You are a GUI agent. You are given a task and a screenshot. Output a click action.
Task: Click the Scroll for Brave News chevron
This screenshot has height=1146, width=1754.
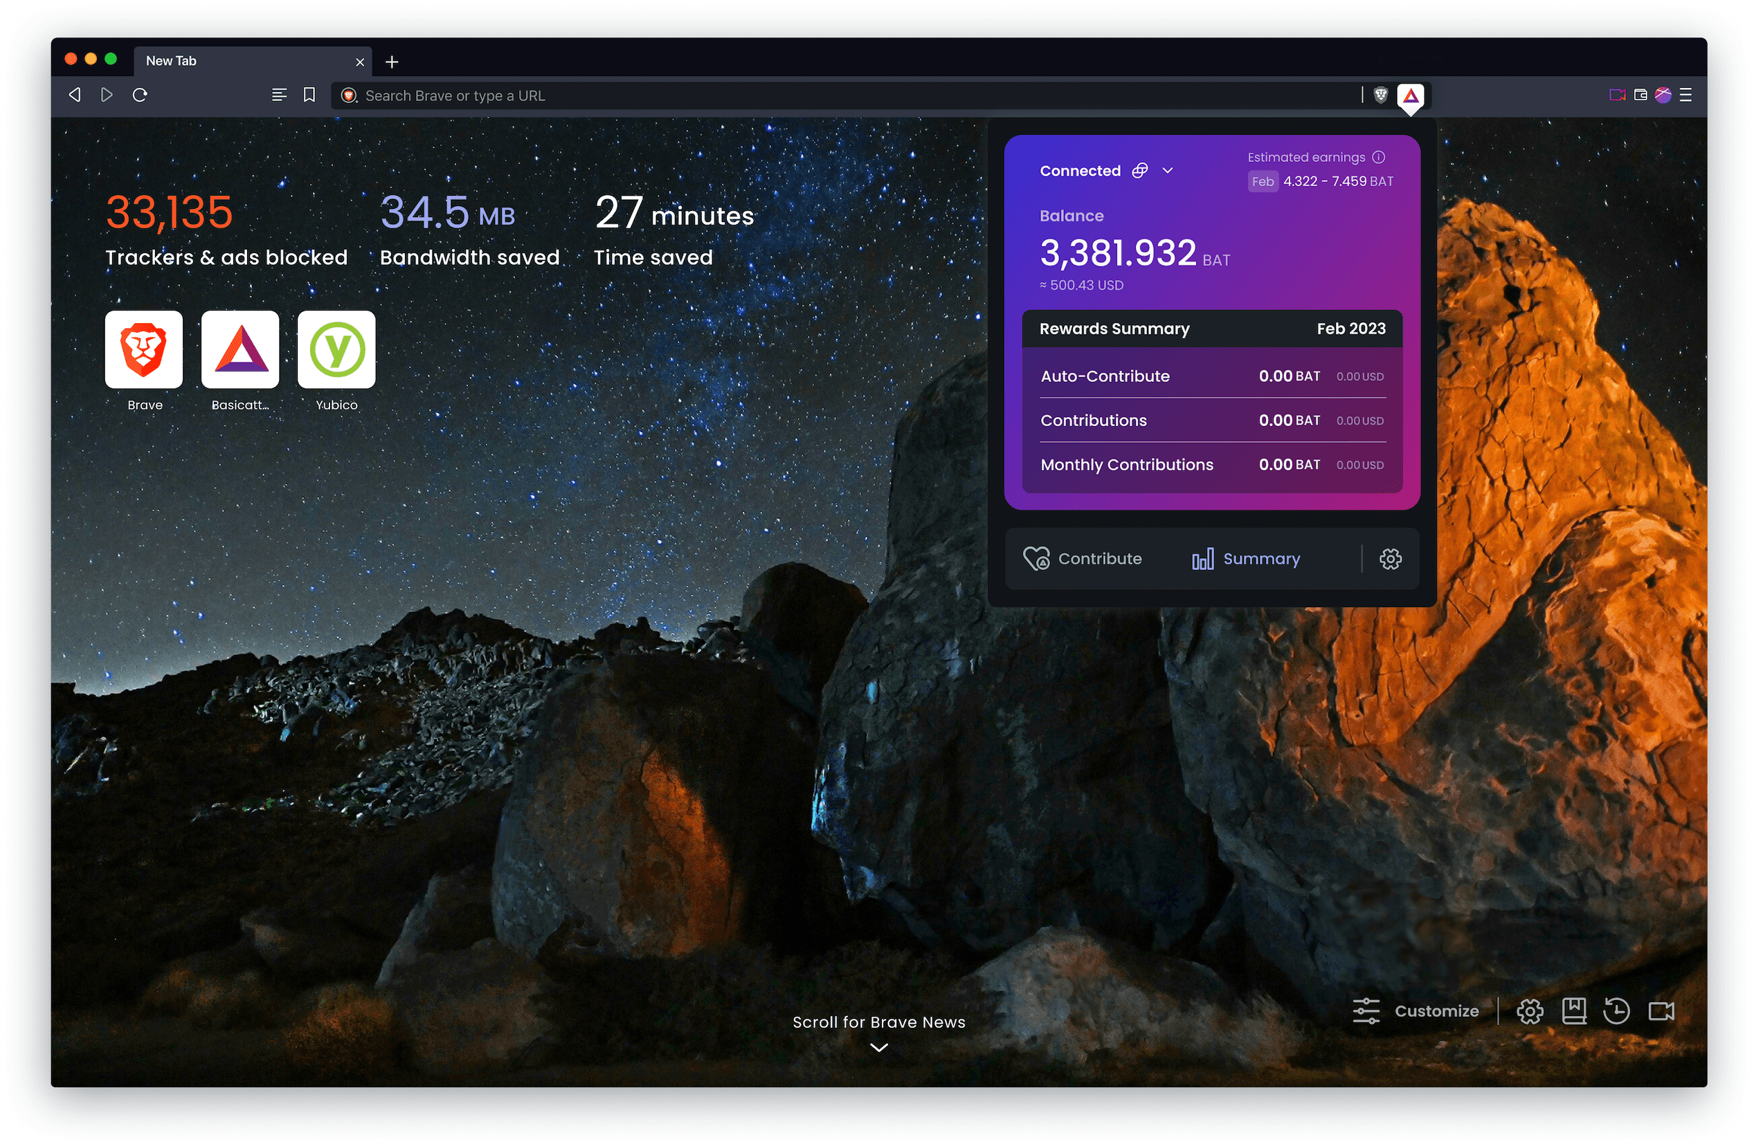(878, 1048)
